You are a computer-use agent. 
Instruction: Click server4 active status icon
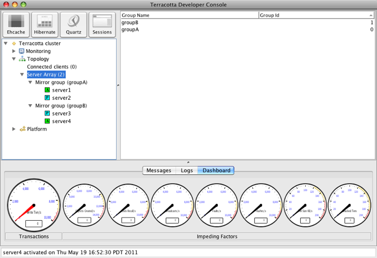(x=47, y=121)
